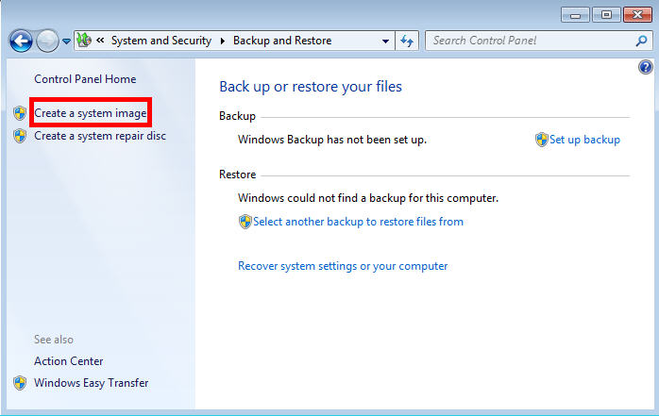Viewport: 659px width, 416px height.
Task: Click the 'Restore' section label
Action: pyautogui.click(x=238, y=175)
